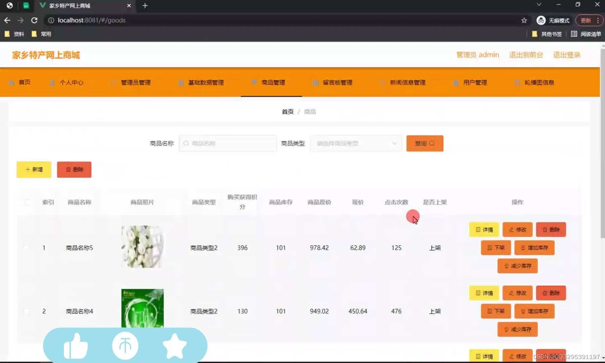Click the 商品名称5 name cell

coord(79,248)
